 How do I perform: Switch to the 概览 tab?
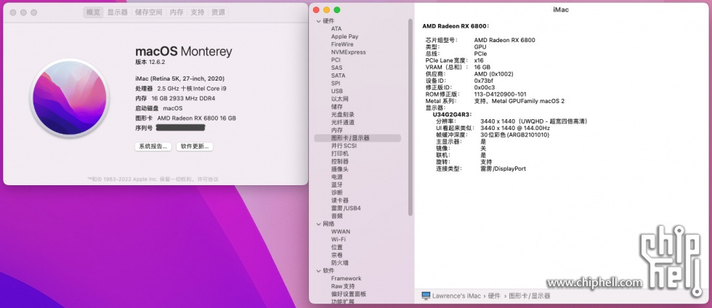(x=93, y=12)
